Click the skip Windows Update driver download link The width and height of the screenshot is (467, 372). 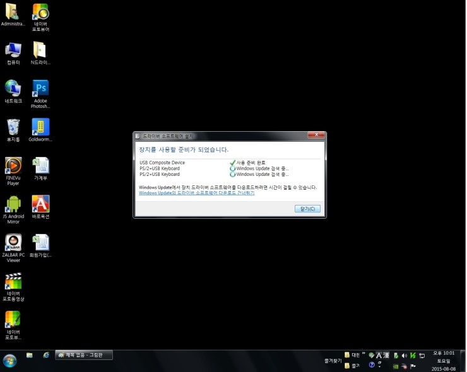196,193
